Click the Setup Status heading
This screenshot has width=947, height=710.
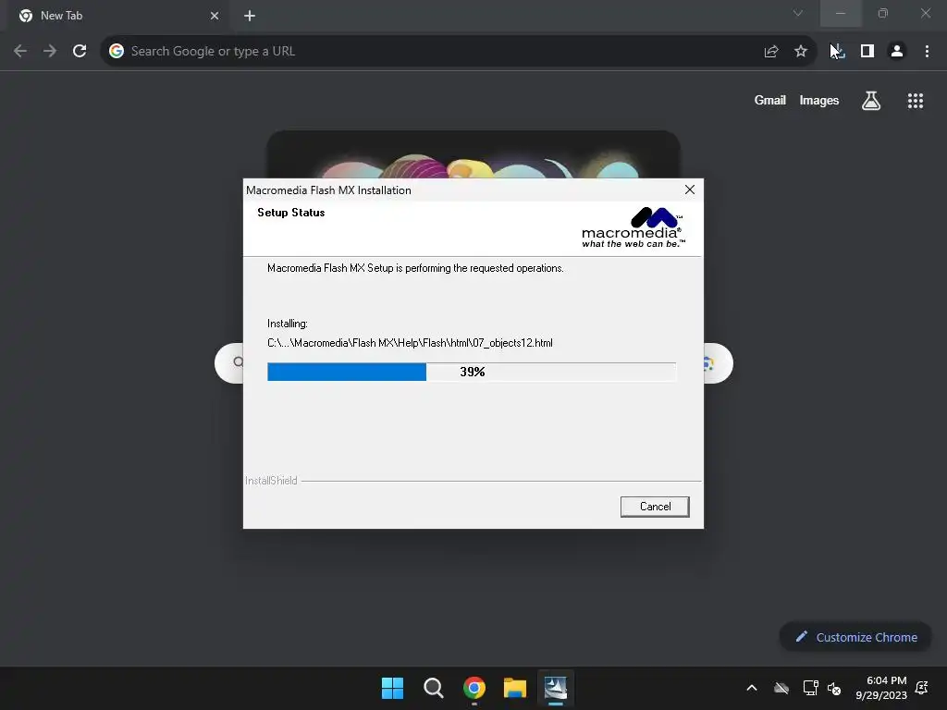click(x=291, y=213)
